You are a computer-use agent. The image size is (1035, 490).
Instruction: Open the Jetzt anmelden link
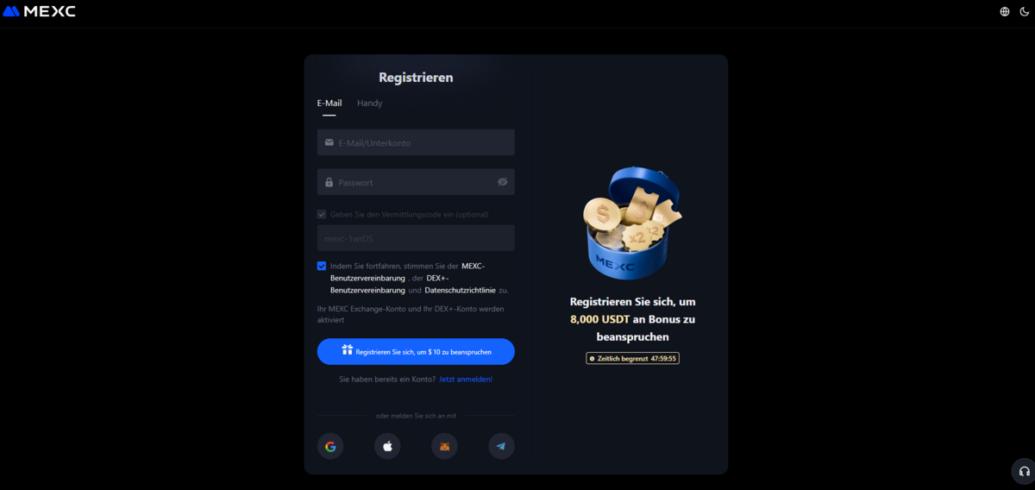pos(466,379)
